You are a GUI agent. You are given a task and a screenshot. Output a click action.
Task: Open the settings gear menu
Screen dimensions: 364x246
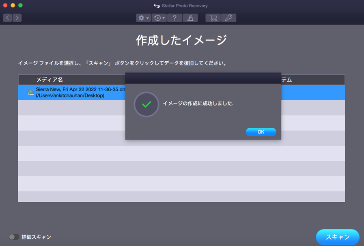click(x=144, y=18)
